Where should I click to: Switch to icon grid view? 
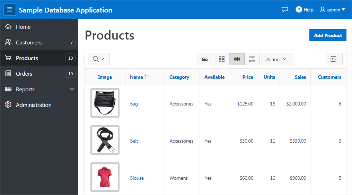click(x=222, y=59)
